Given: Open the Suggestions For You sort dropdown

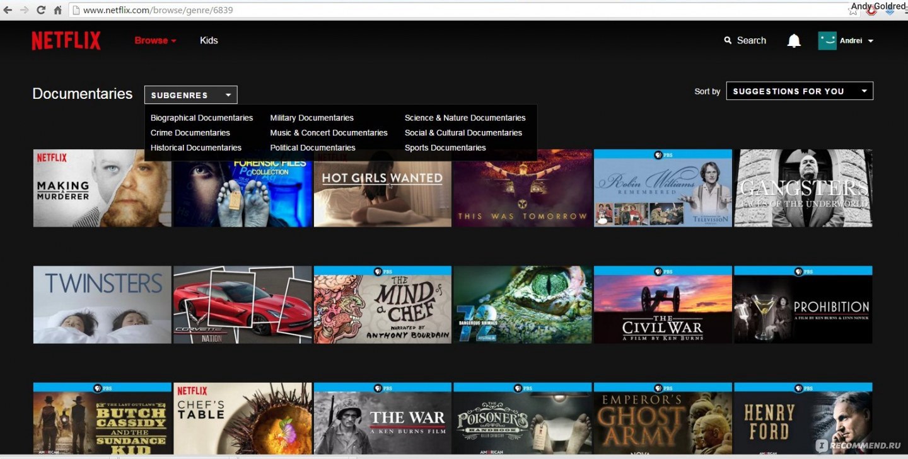Looking at the screenshot, I should coord(800,91).
